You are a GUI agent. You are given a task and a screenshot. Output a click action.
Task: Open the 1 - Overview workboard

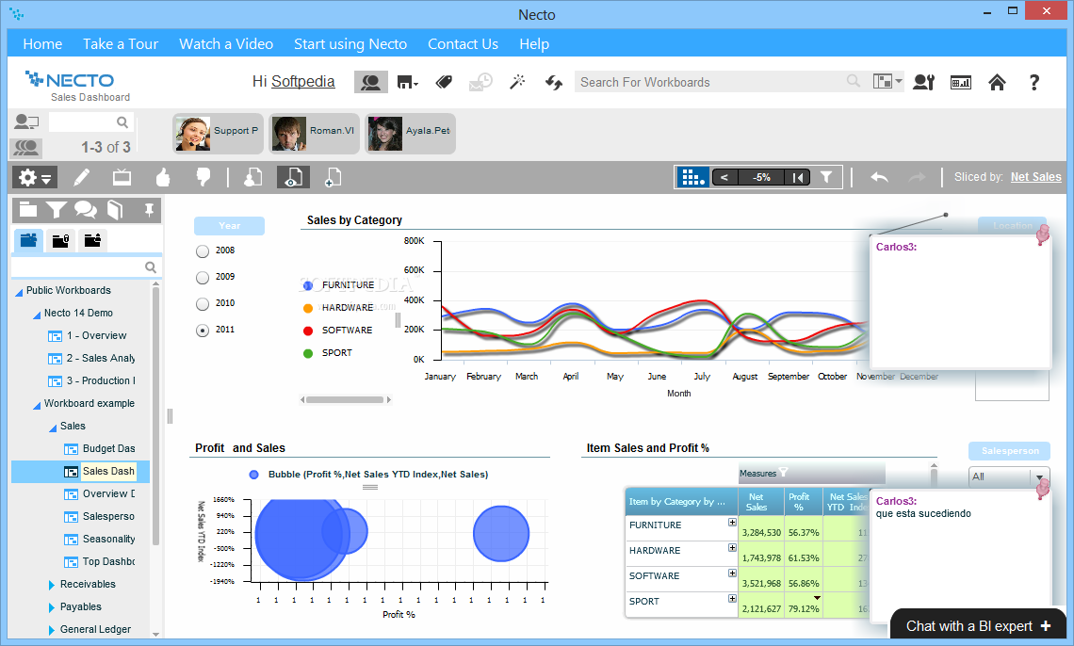tap(96, 335)
